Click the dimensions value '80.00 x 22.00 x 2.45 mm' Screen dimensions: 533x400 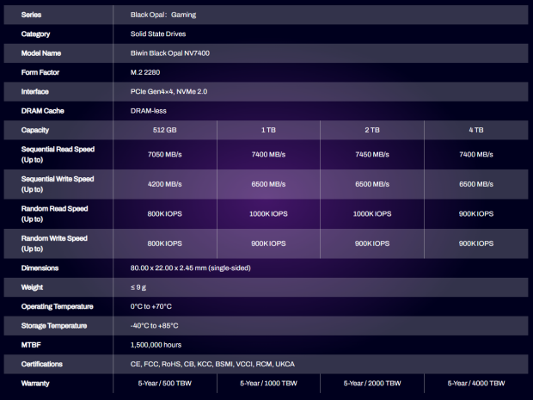pos(185,268)
